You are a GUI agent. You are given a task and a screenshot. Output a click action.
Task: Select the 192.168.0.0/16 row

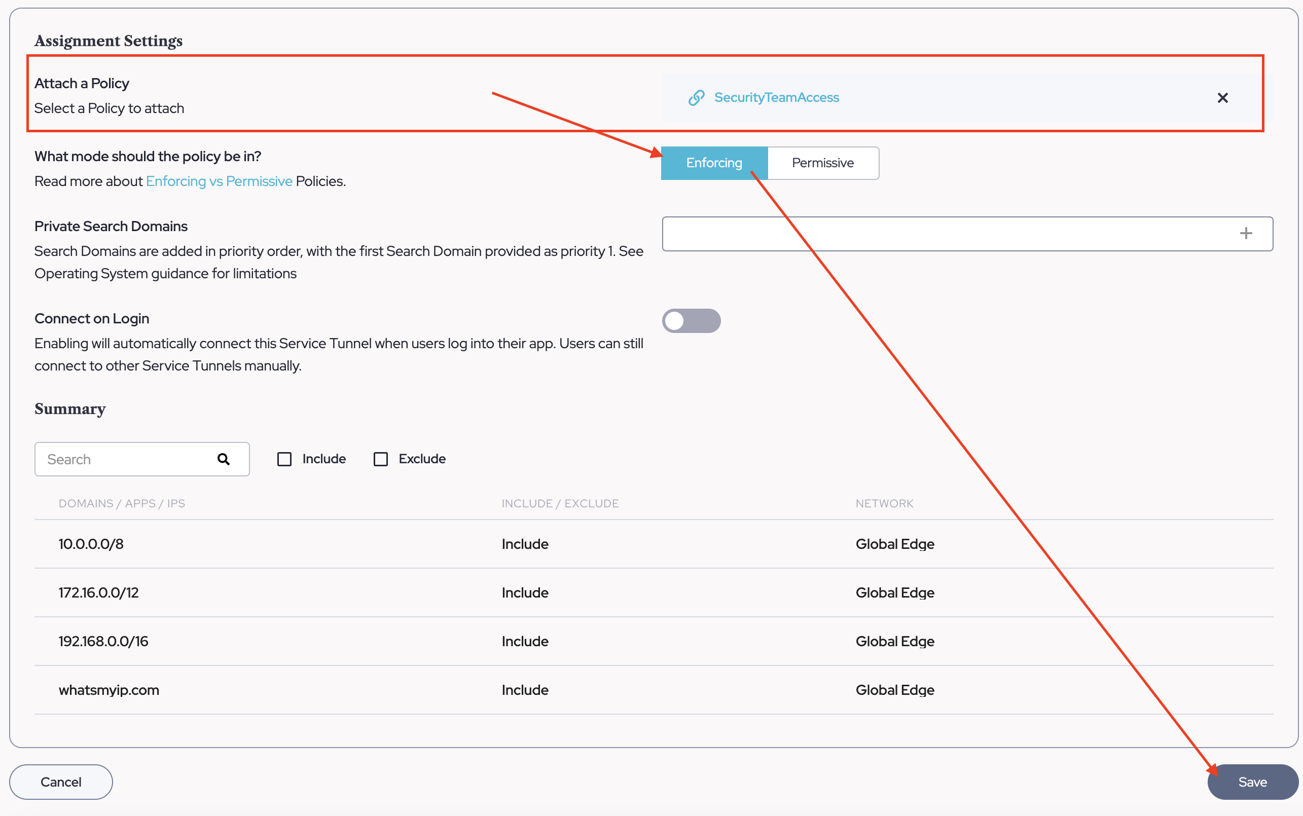(x=103, y=641)
